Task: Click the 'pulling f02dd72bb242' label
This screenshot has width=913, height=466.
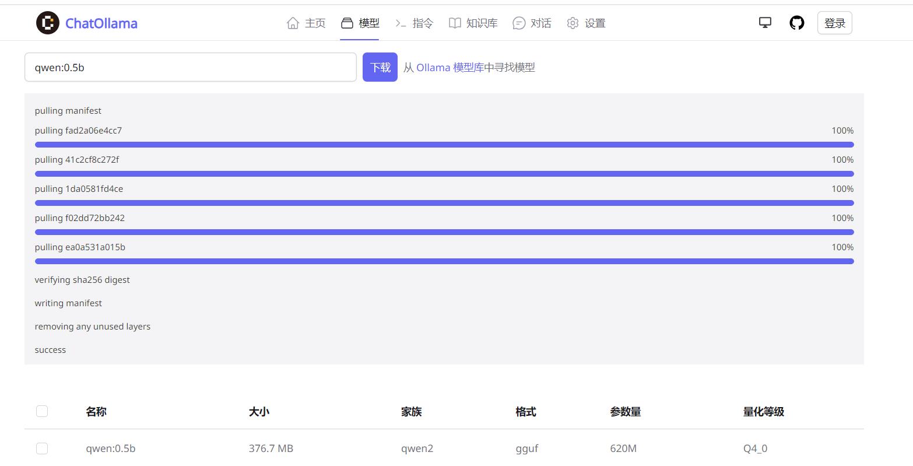Action: (x=80, y=218)
